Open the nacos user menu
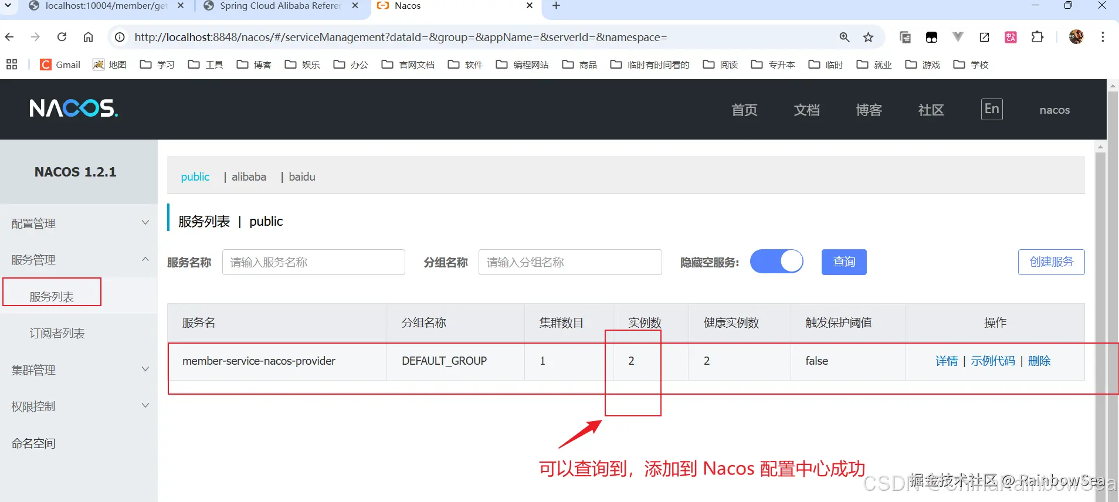Viewport: 1119px width, 502px height. click(1054, 110)
